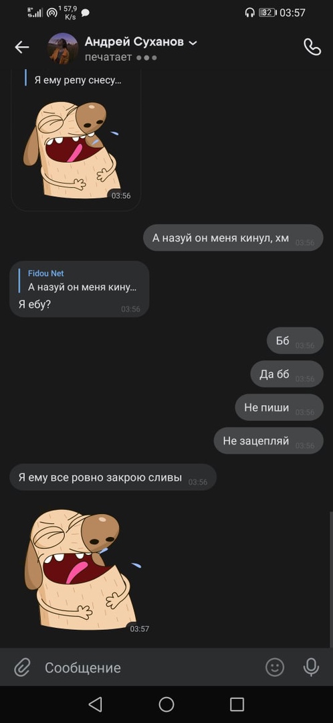Tap the microphone to record voice message
333x723 pixels.
312,667
